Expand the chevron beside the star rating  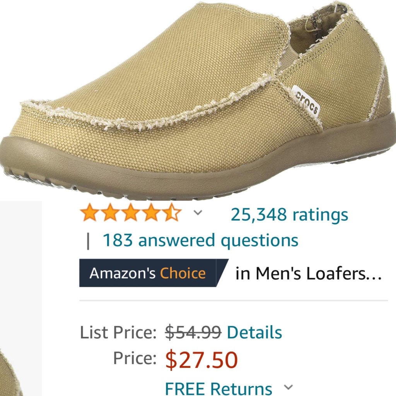coord(198,213)
